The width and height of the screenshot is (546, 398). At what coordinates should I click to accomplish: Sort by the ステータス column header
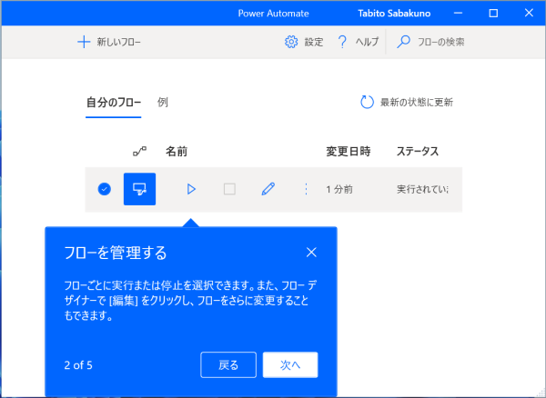[418, 152]
